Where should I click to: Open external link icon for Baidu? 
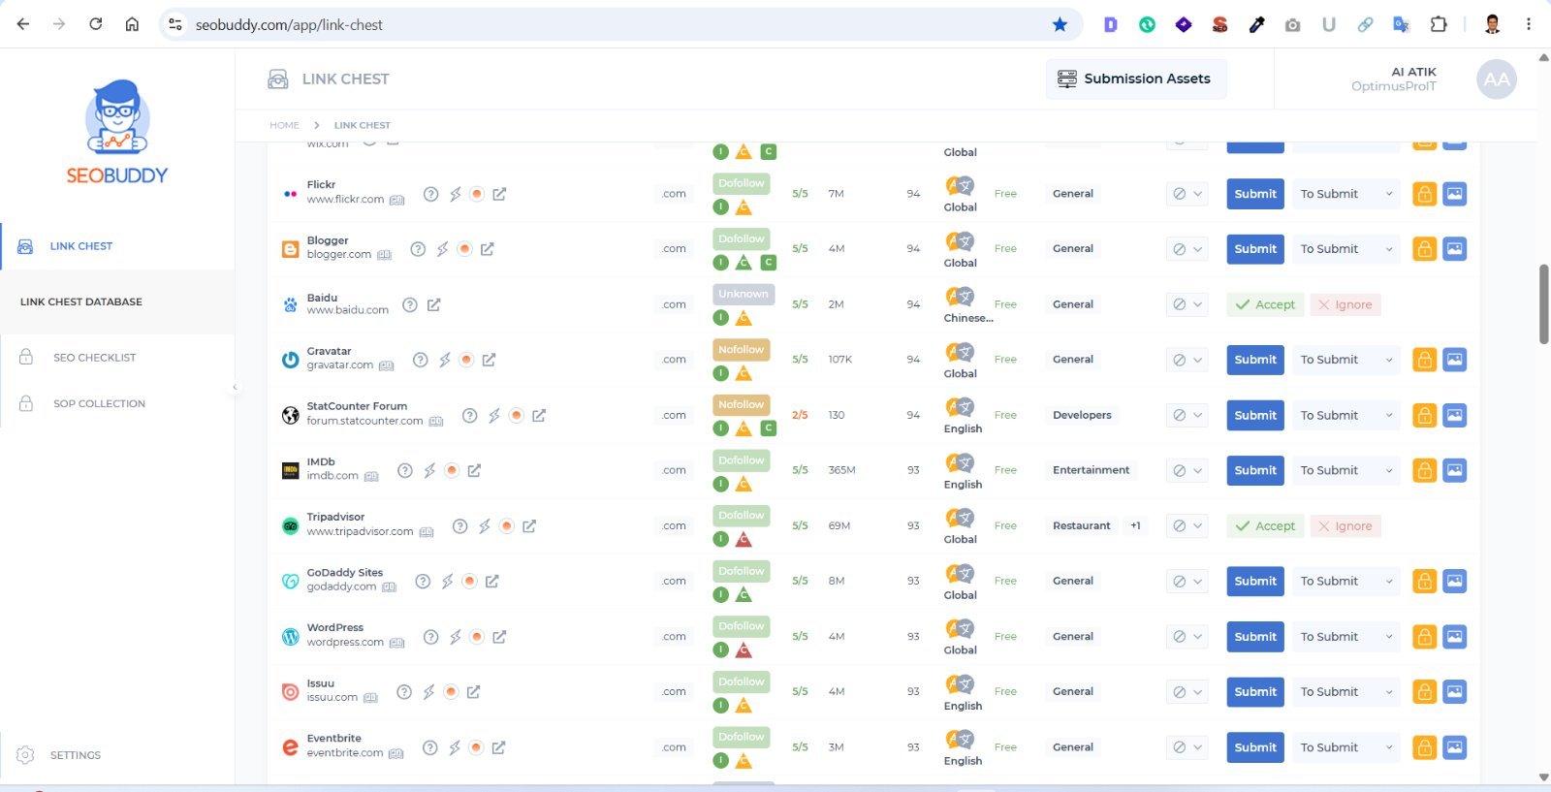[x=433, y=304]
